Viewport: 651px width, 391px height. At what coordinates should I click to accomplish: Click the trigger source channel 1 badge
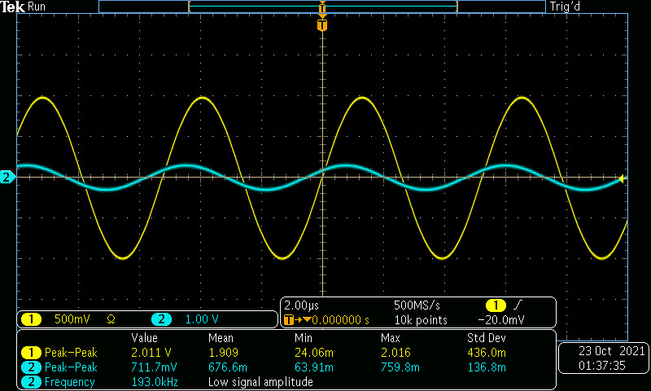click(496, 305)
